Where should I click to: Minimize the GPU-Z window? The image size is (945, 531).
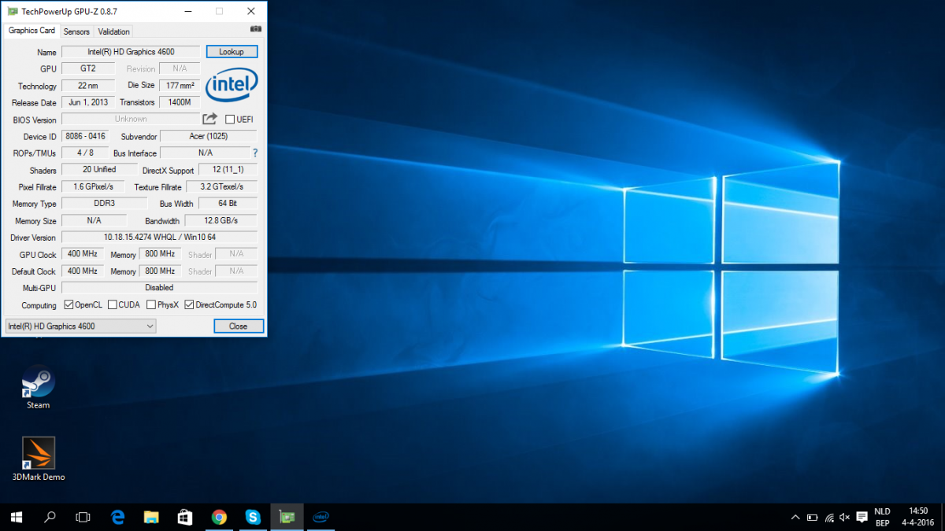tap(188, 11)
